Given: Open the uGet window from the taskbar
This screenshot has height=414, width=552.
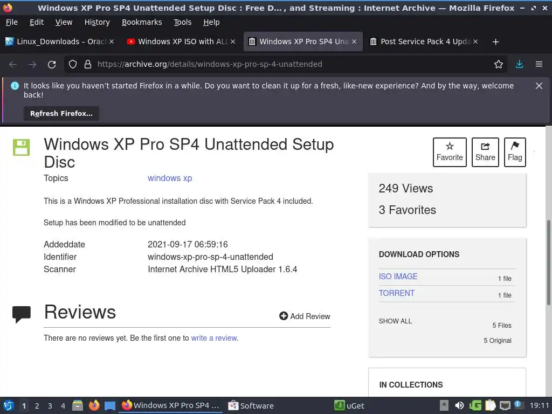Looking at the screenshot, I should pos(349,405).
